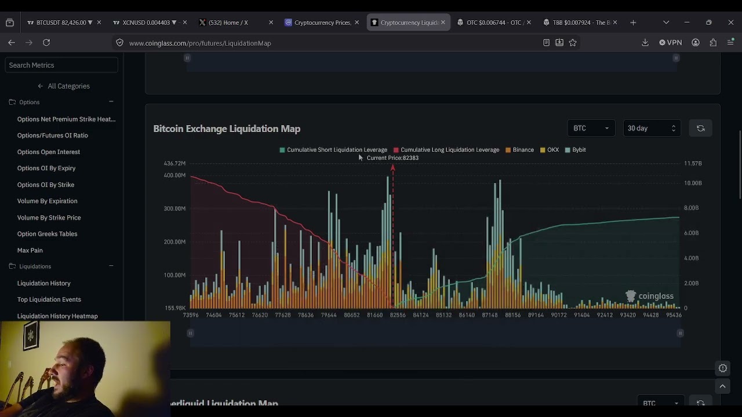This screenshot has width=742, height=417.
Task: Open the 30 day timeframe dropdown
Action: click(652, 128)
